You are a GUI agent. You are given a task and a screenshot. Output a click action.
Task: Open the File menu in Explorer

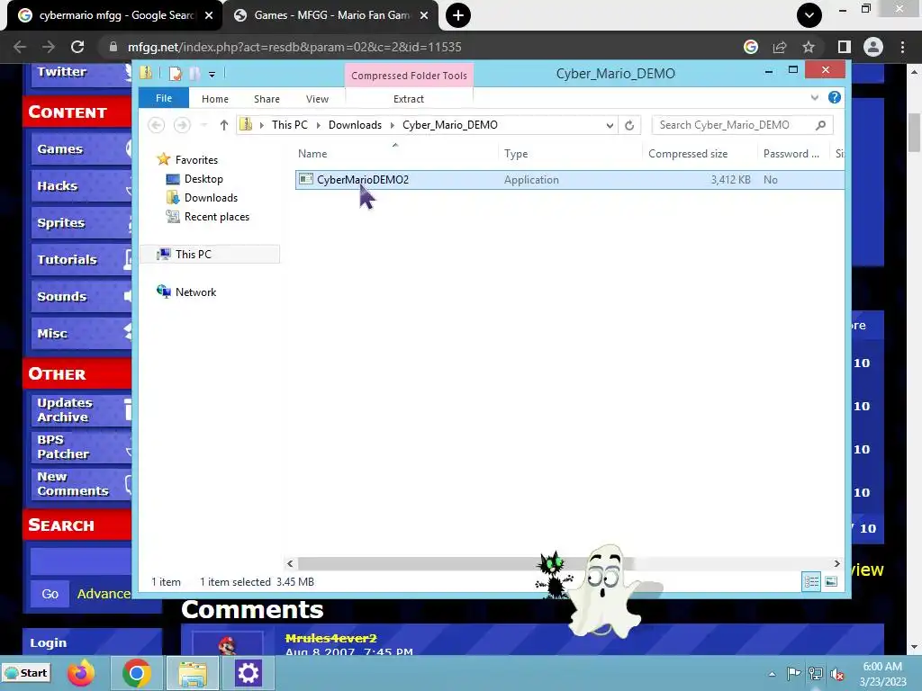[x=164, y=98]
